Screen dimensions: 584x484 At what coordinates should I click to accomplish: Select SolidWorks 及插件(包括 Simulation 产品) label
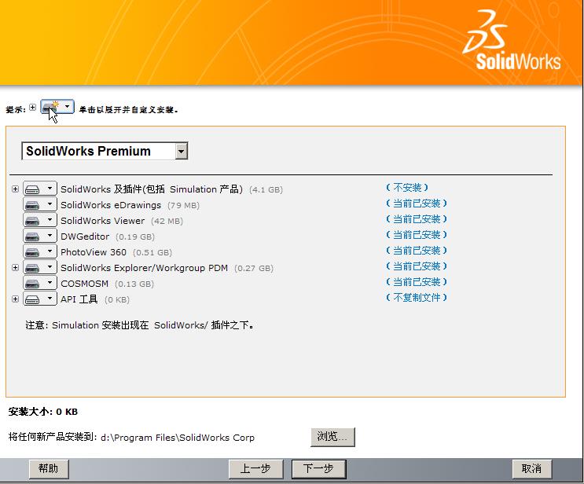(x=152, y=189)
